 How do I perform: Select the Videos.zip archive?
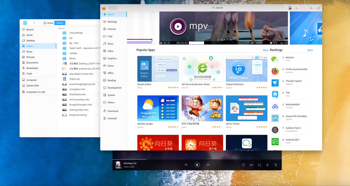74,79
